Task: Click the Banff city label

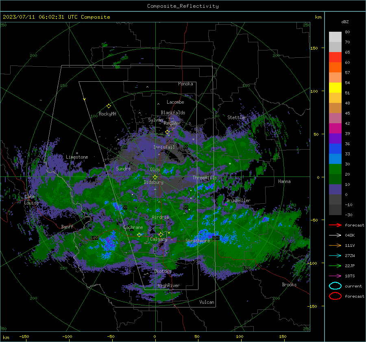Action: [67, 227]
